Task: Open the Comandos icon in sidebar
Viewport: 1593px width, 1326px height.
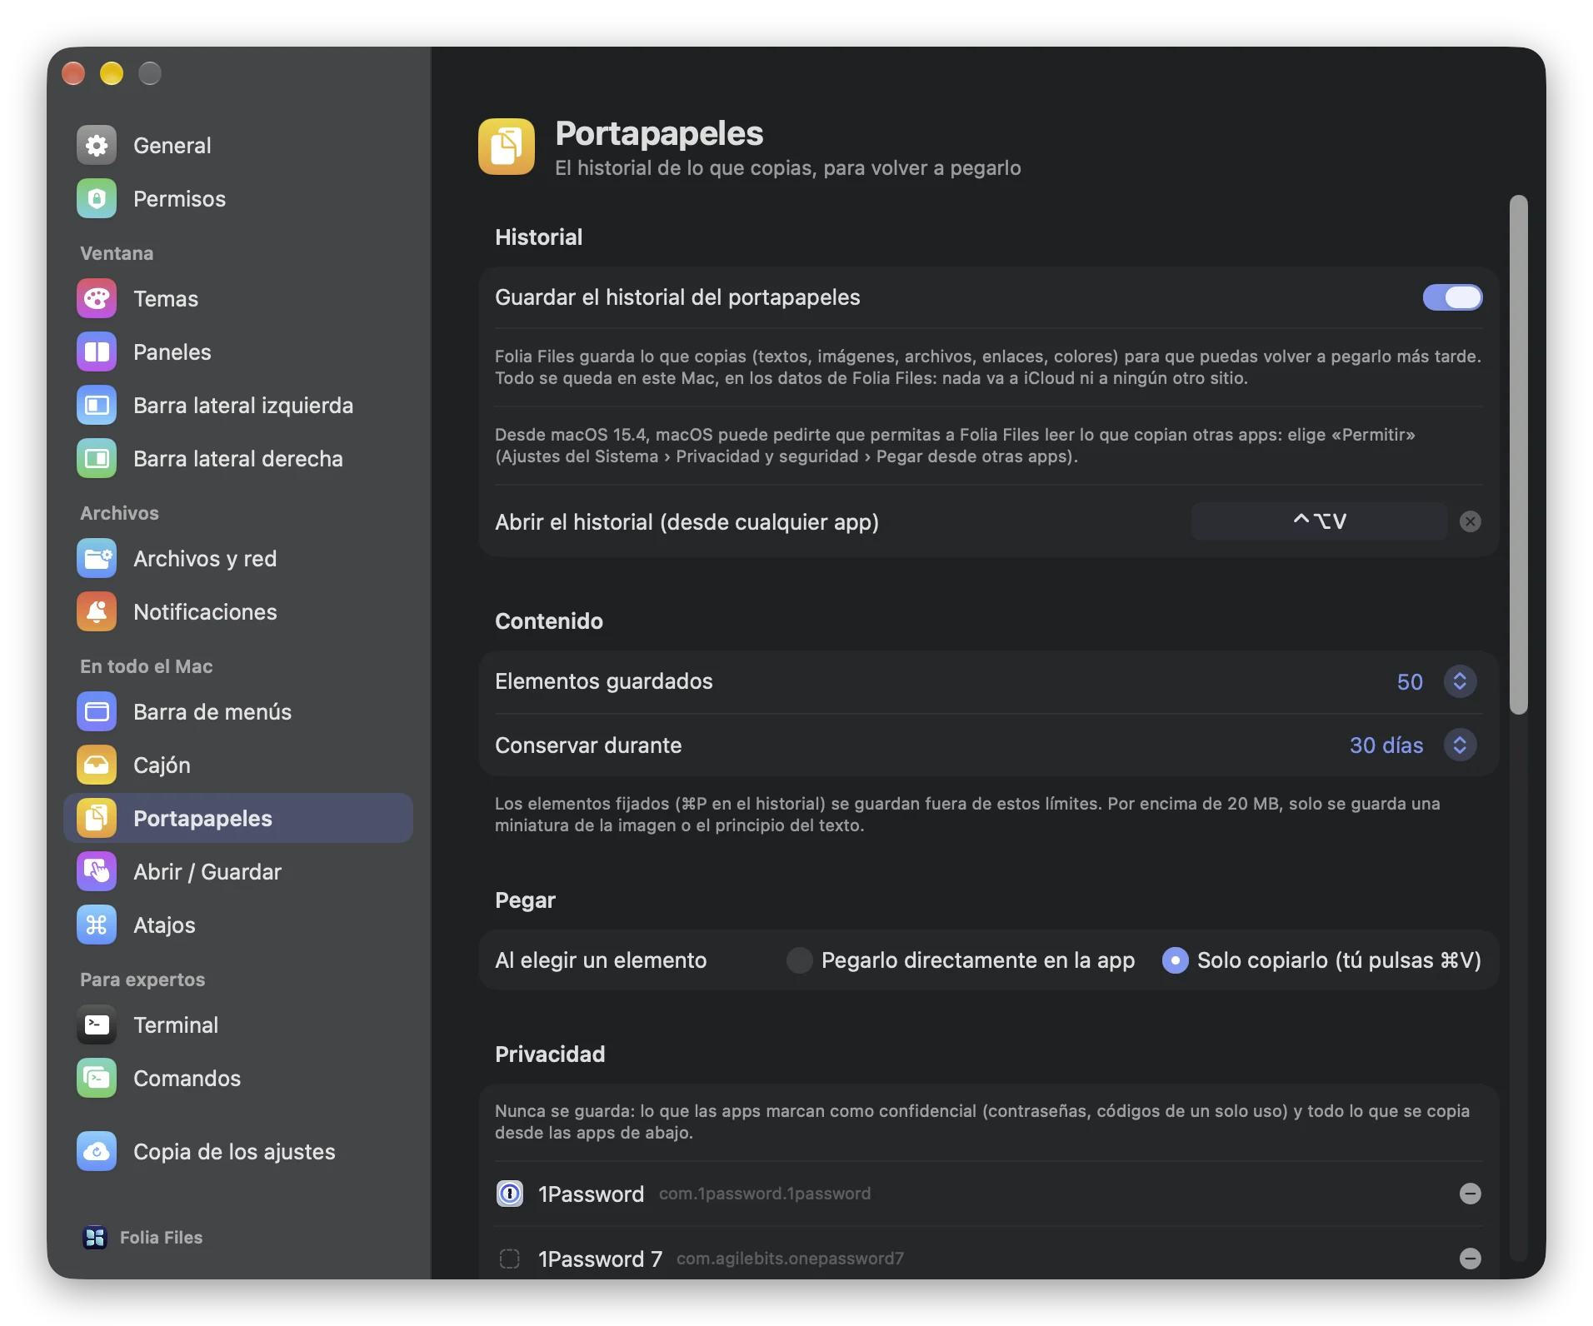Action: pos(97,1079)
